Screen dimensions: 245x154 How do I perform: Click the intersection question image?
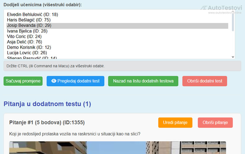(118, 148)
